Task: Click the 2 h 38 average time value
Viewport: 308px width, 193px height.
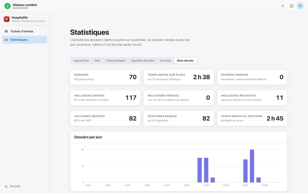Action: point(201,77)
